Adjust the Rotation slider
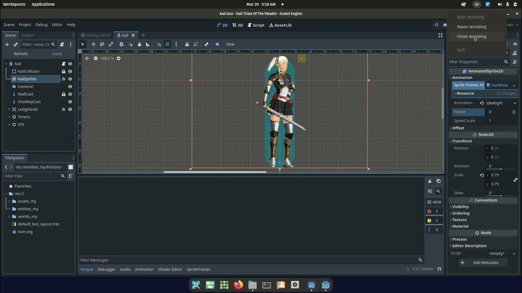 point(501,169)
